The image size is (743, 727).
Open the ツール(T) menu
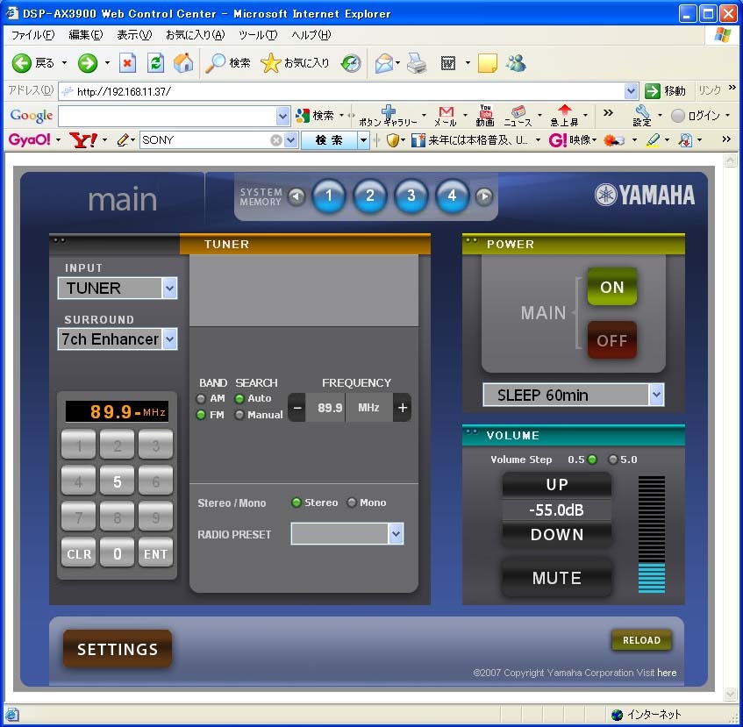pyautogui.click(x=258, y=35)
